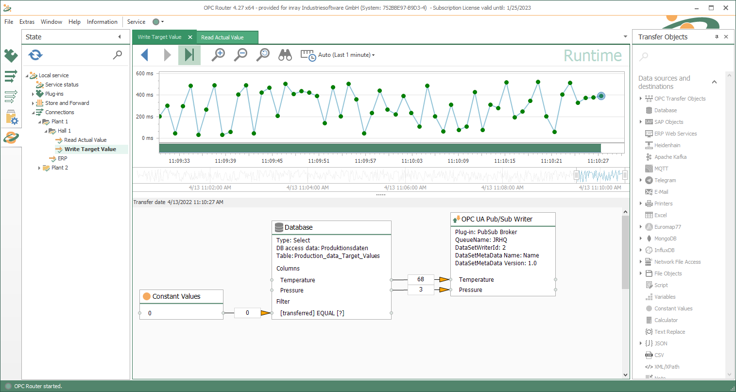Image resolution: width=736 pixels, height=392 pixels.
Task: Click the reset zoom magnifier icon
Action: coord(263,55)
